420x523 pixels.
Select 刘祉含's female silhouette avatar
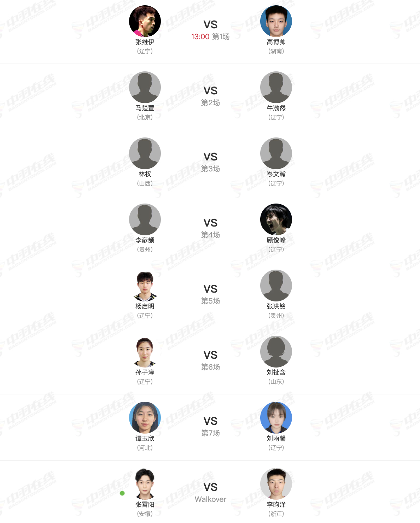click(276, 352)
